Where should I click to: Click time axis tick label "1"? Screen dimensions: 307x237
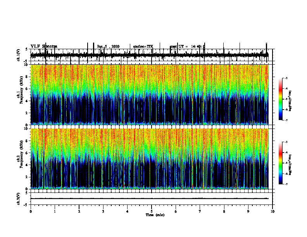point(55,211)
